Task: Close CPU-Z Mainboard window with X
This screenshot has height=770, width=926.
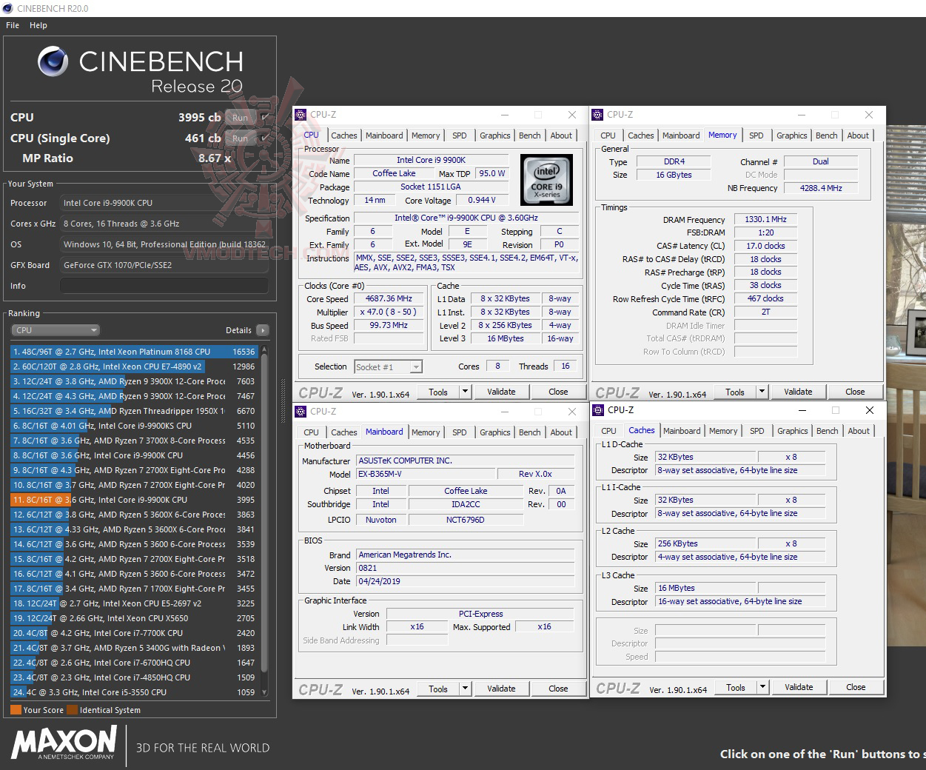Action: (x=571, y=412)
